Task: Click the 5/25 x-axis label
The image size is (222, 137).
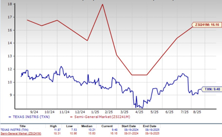Action: 154,112
